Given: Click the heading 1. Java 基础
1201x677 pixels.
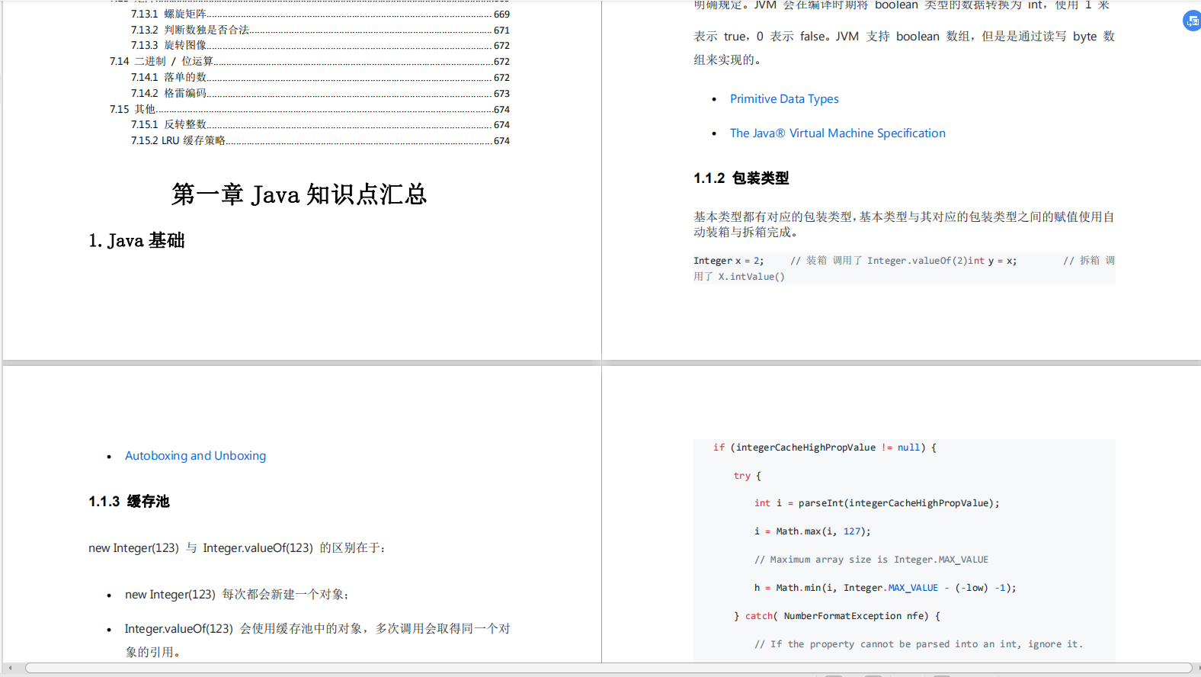Looking at the screenshot, I should tap(136, 241).
